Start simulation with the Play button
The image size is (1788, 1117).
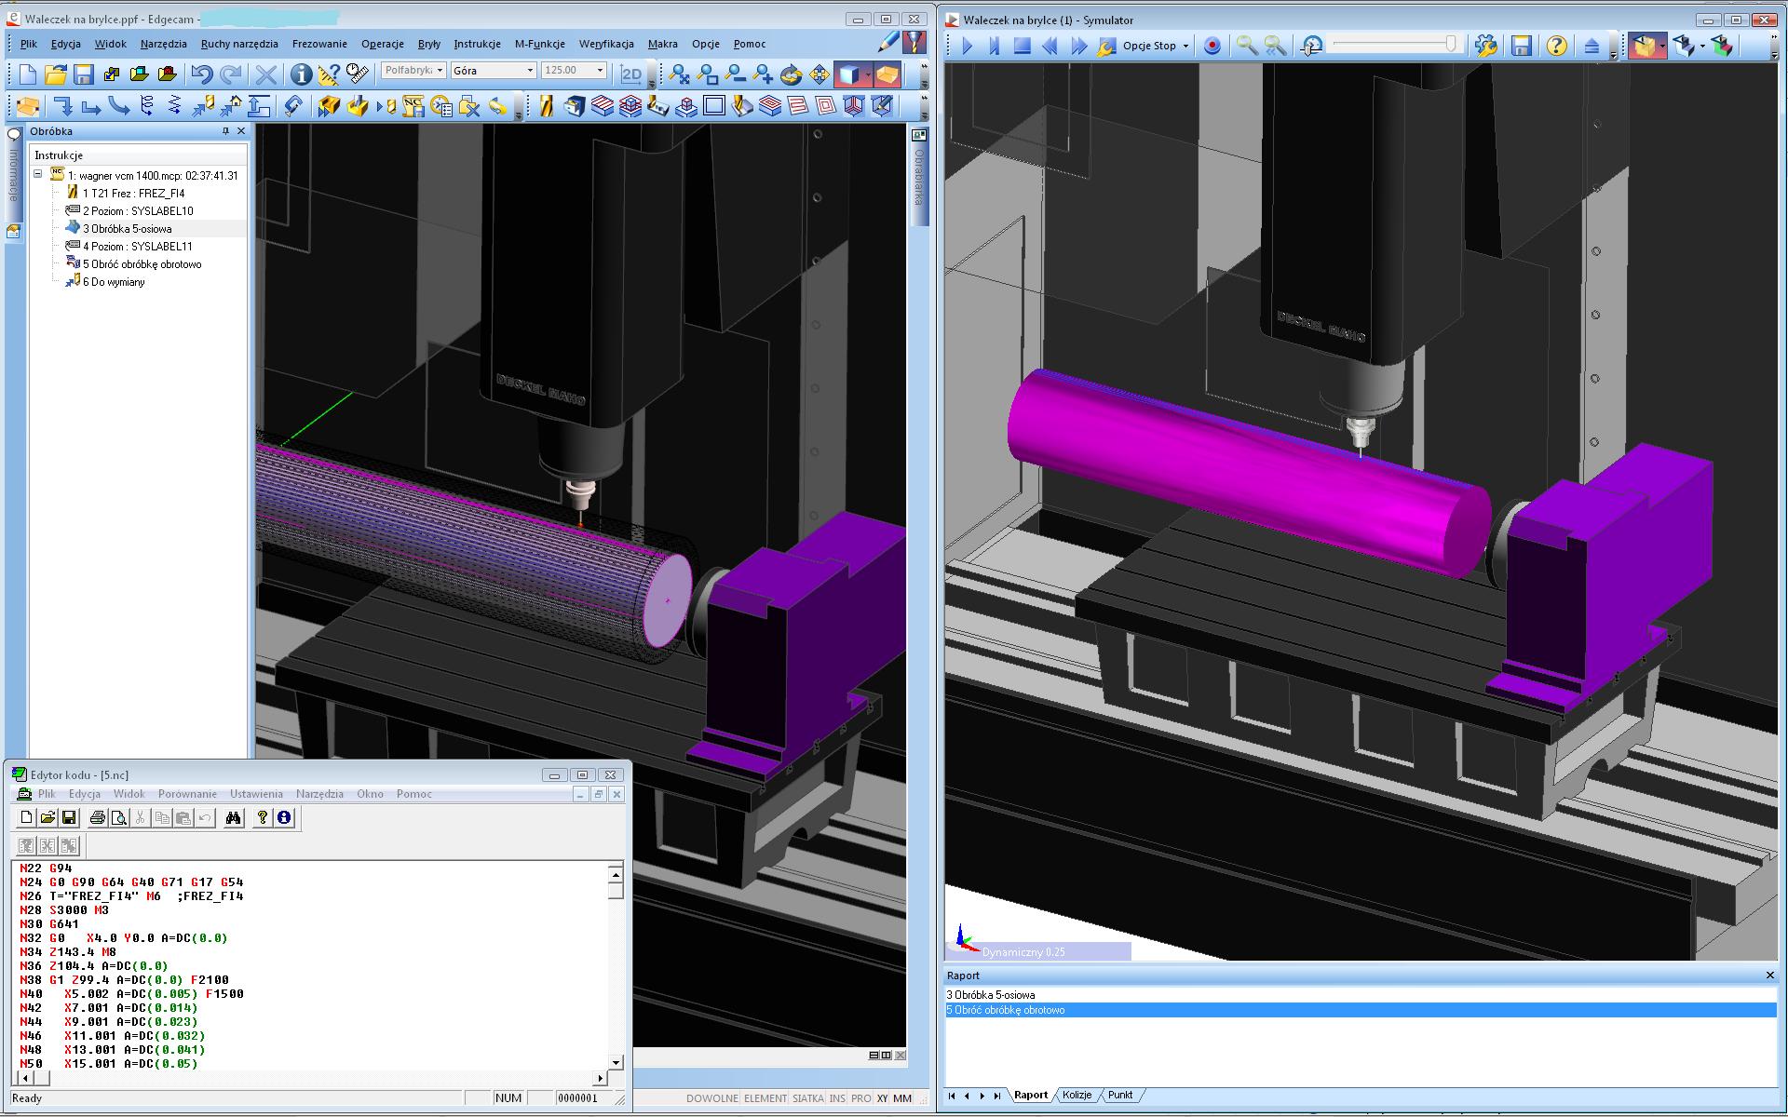click(967, 45)
